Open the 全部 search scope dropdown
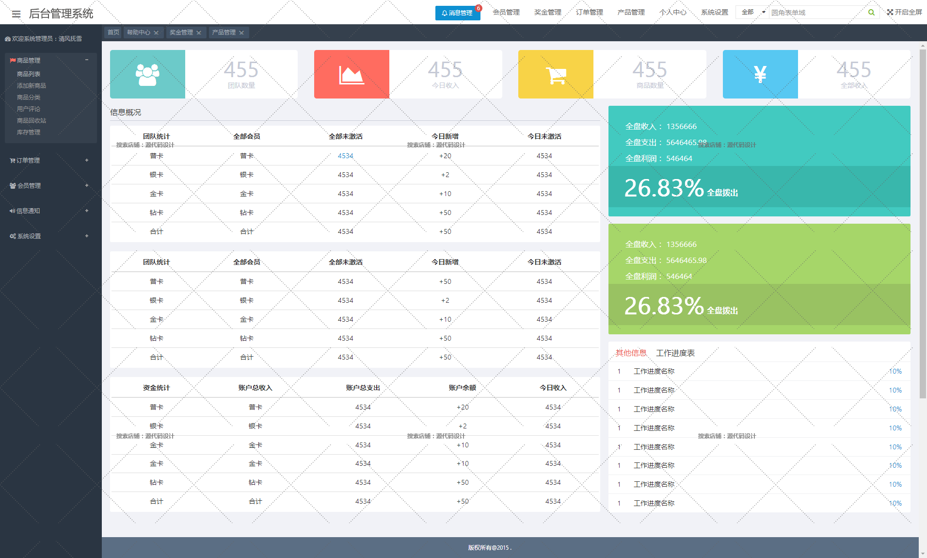927x558 pixels. [752, 12]
